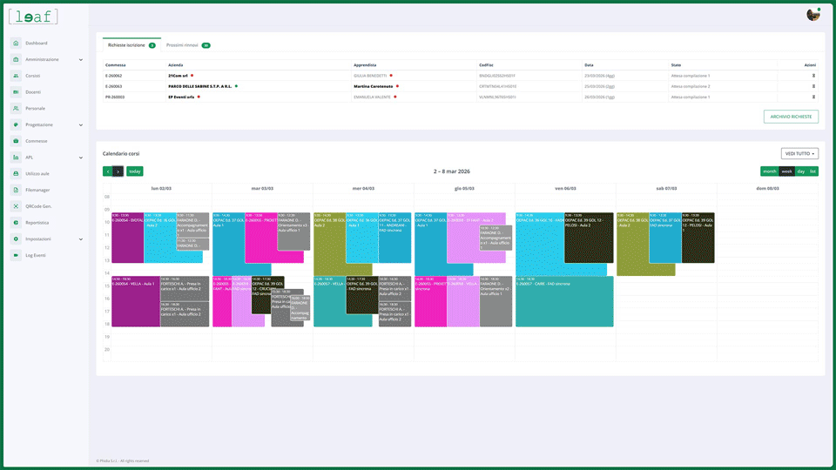Go to previous week with left arrow
Image resolution: width=836 pixels, height=470 pixels.
pos(108,171)
